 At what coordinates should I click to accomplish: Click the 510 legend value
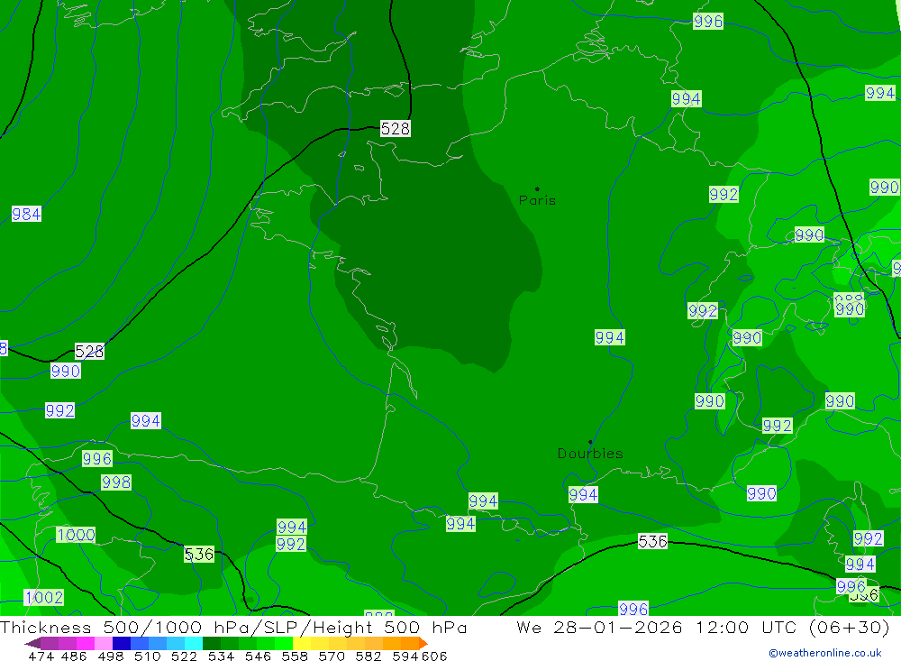(x=147, y=656)
